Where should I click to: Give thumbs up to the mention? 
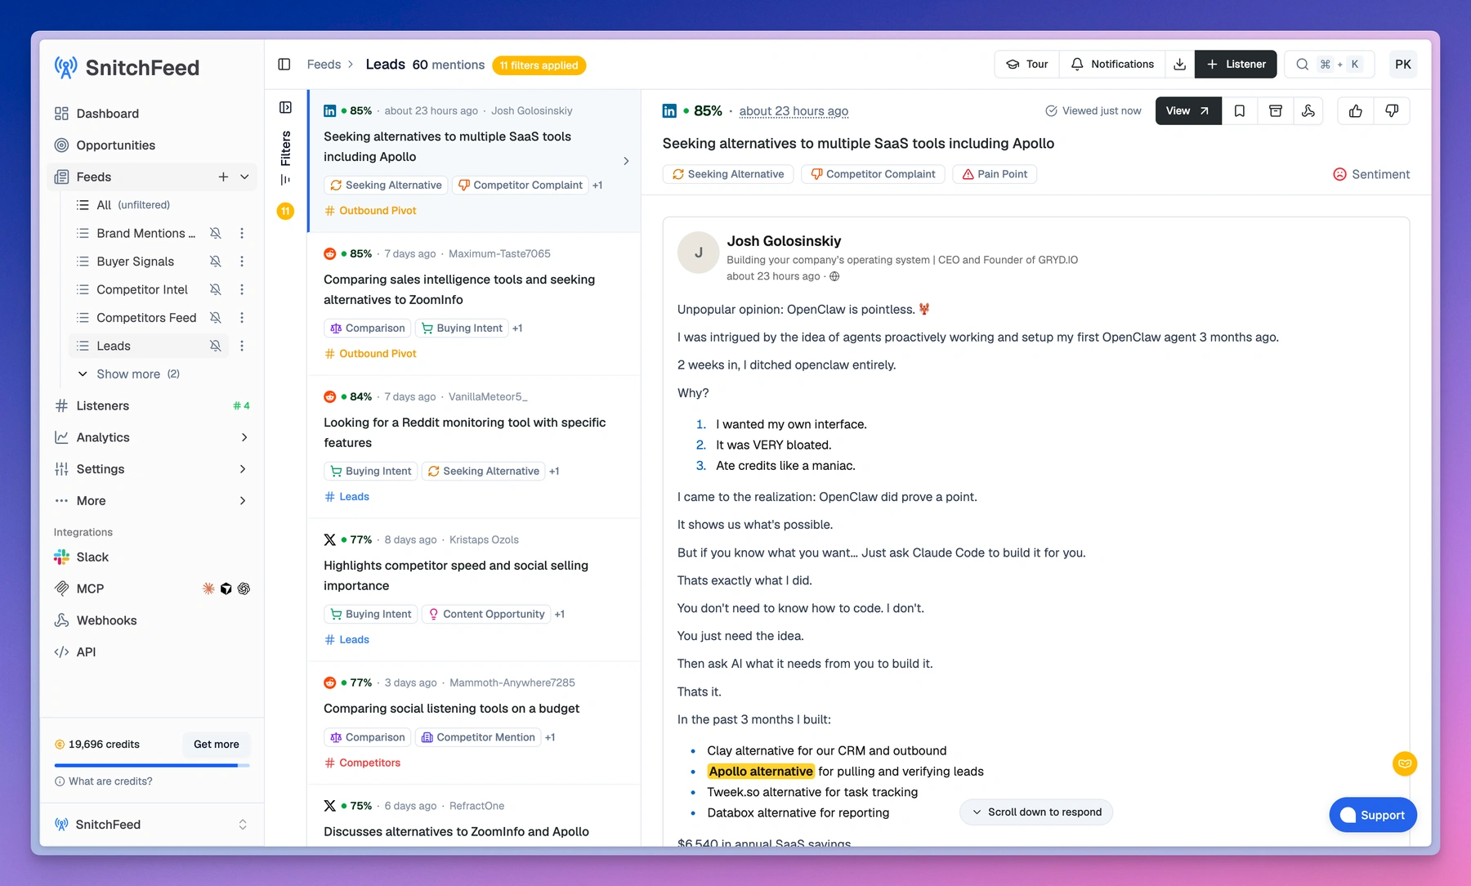(x=1356, y=111)
